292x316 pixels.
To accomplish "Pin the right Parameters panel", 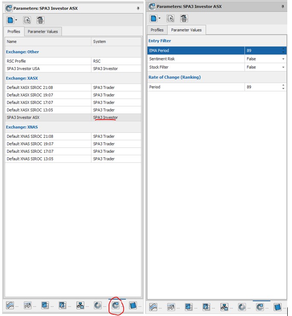I will (x=283, y=7).
